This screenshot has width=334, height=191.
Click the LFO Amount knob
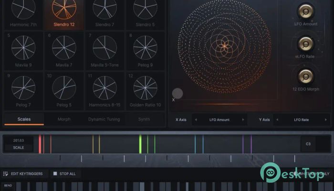305,11
